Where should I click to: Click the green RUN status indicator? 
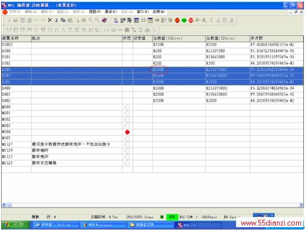(172, 217)
